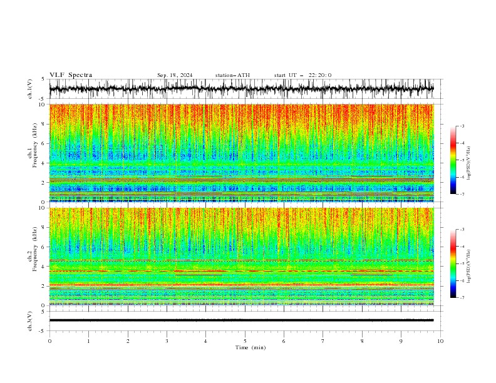Click the "-5" tick on ch.2 colorbar

462,263
